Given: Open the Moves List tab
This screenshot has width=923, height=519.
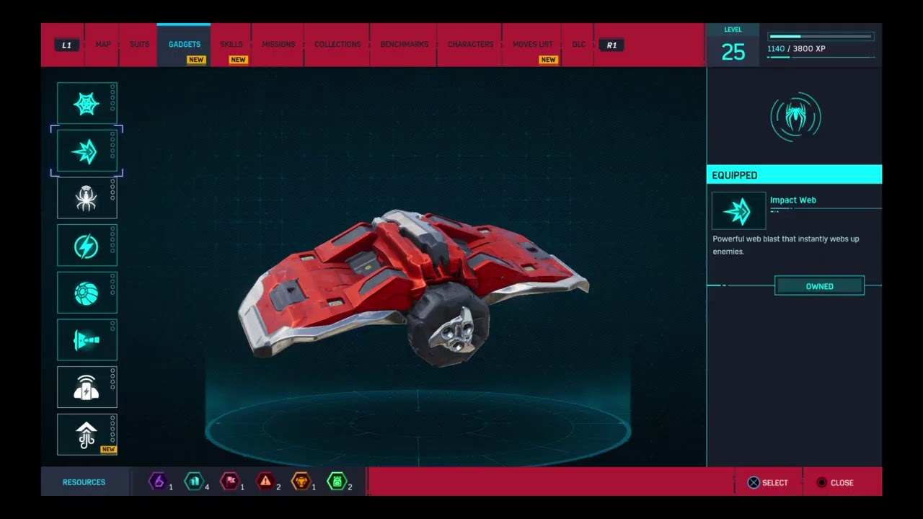Looking at the screenshot, I should (x=533, y=45).
